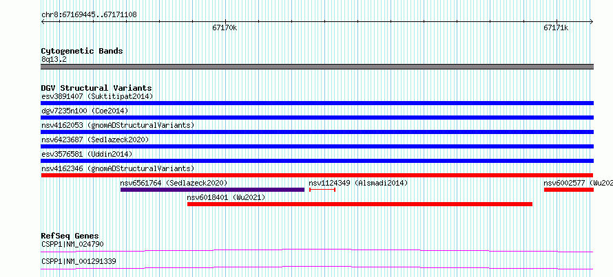Select the magenta CSPP1|NM_001291339 transcript line

(318, 267)
